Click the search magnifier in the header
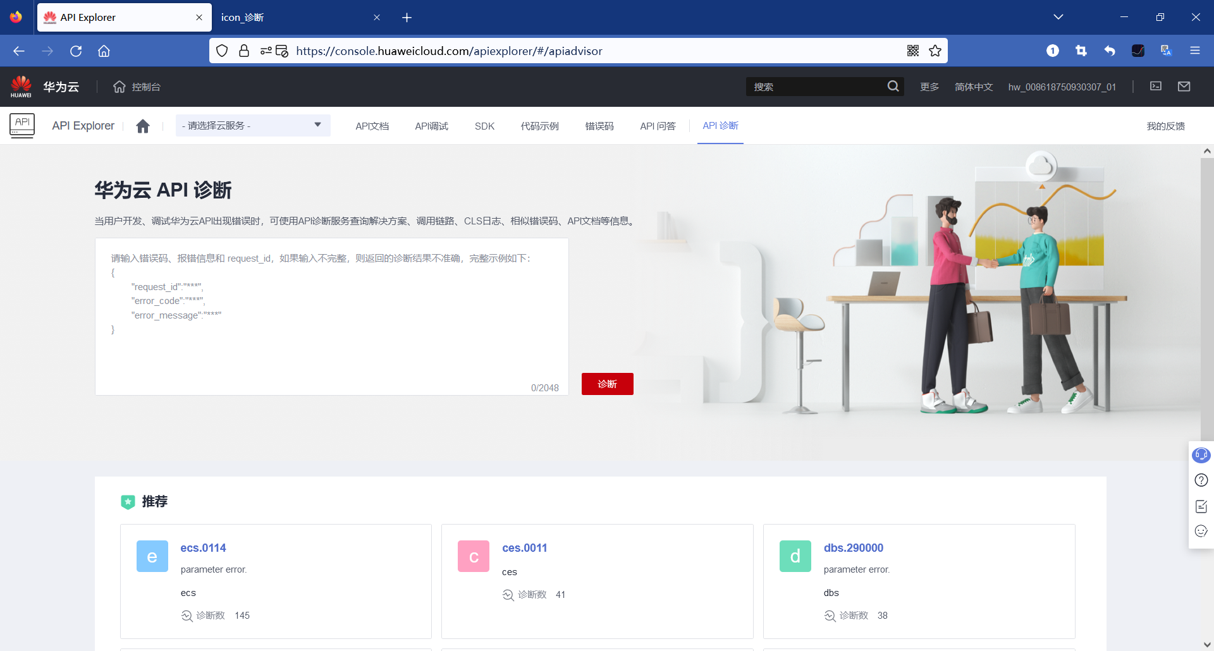 tap(893, 86)
